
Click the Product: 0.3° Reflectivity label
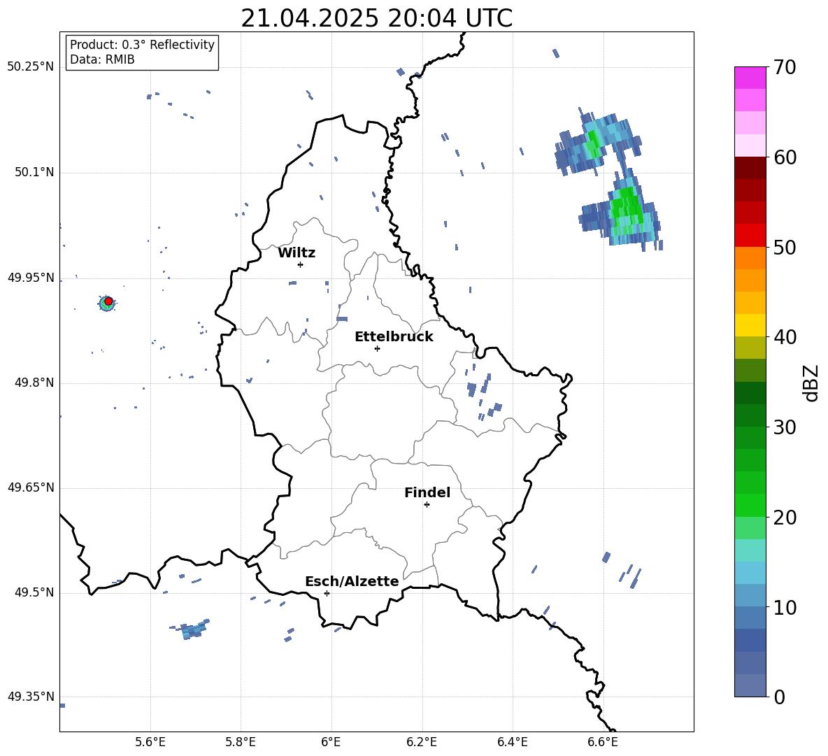pos(142,45)
